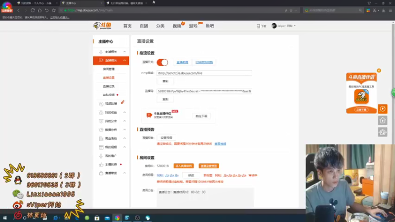This screenshot has height=222, width=395.
Task: Switch to the third browser tab
Action: pyautogui.click(x=126, y=3)
